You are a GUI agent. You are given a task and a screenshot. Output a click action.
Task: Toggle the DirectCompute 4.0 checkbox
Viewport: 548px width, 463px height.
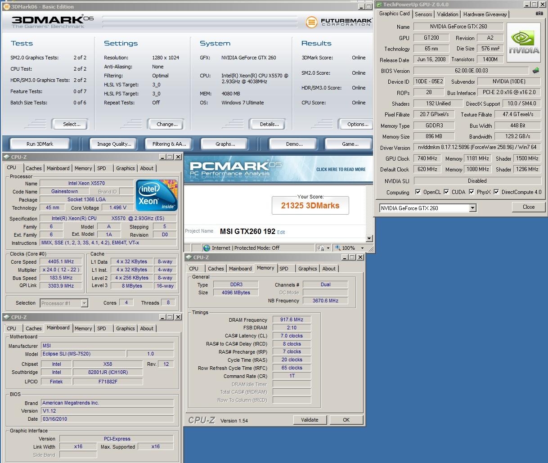point(496,192)
